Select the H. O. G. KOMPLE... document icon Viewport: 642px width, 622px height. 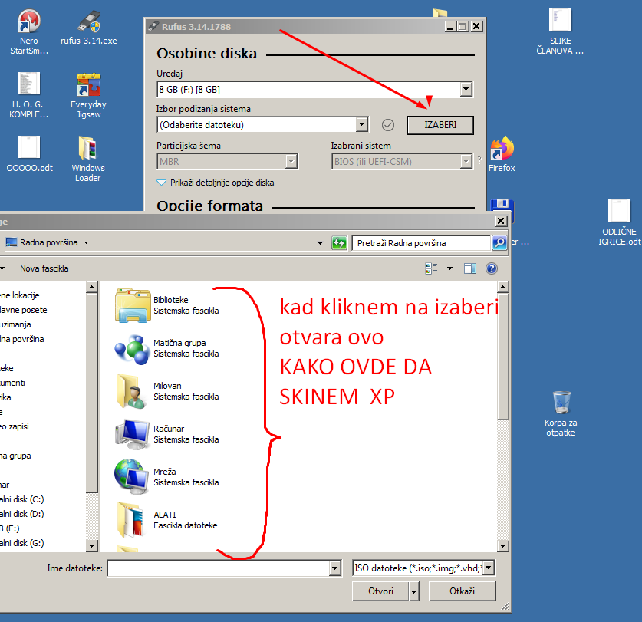point(28,95)
